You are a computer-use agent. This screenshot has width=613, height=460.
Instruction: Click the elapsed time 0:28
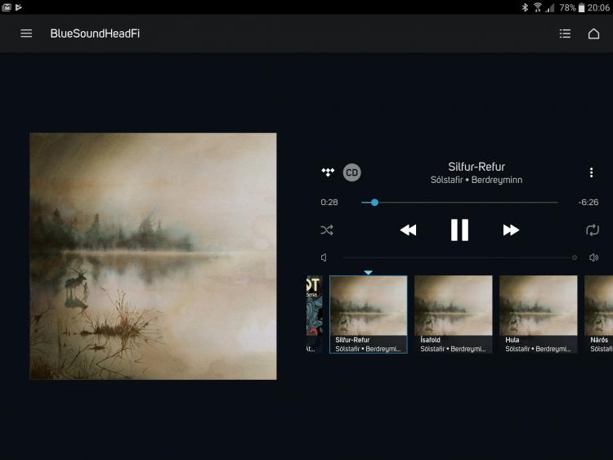[329, 203]
